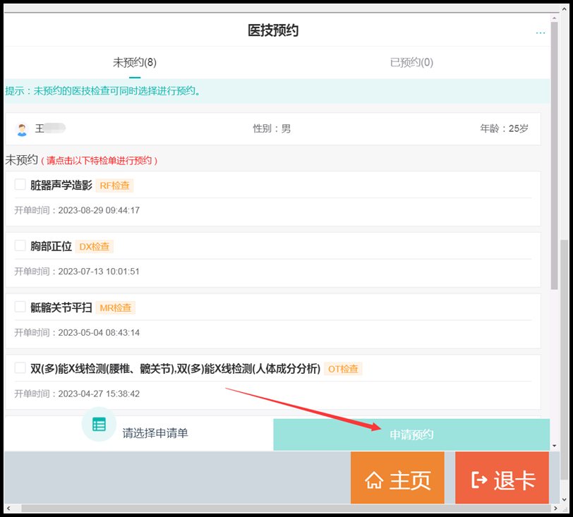
Task: Check the 双(多)能X线检测 checkbox
Action: [x=19, y=368]
